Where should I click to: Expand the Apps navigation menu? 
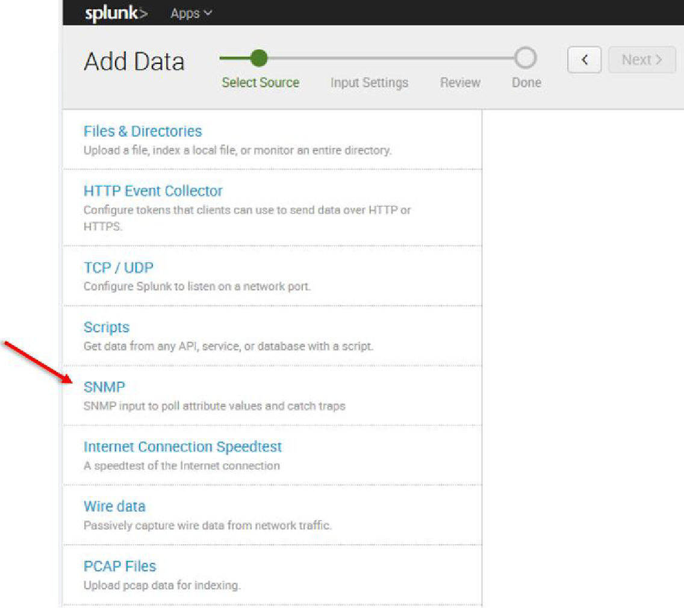pyautogui.click(x=190, y=13)
